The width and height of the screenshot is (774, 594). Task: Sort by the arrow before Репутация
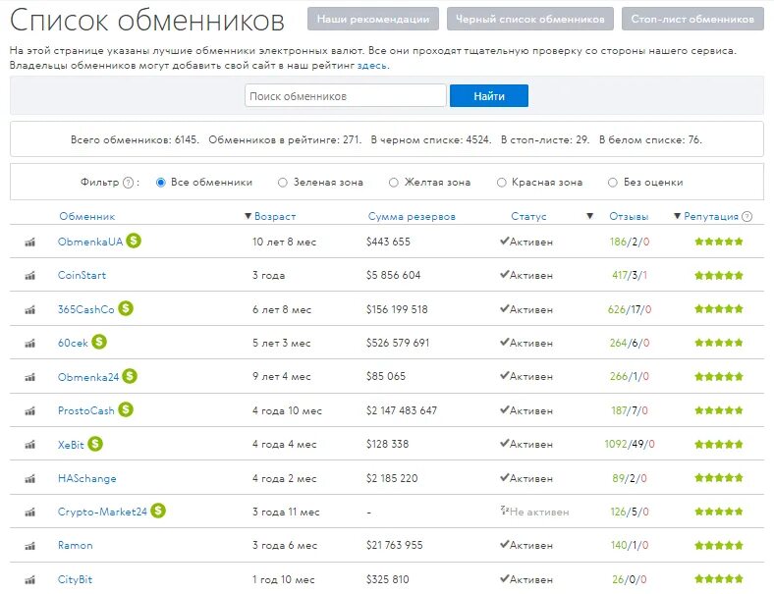(678, 216)
